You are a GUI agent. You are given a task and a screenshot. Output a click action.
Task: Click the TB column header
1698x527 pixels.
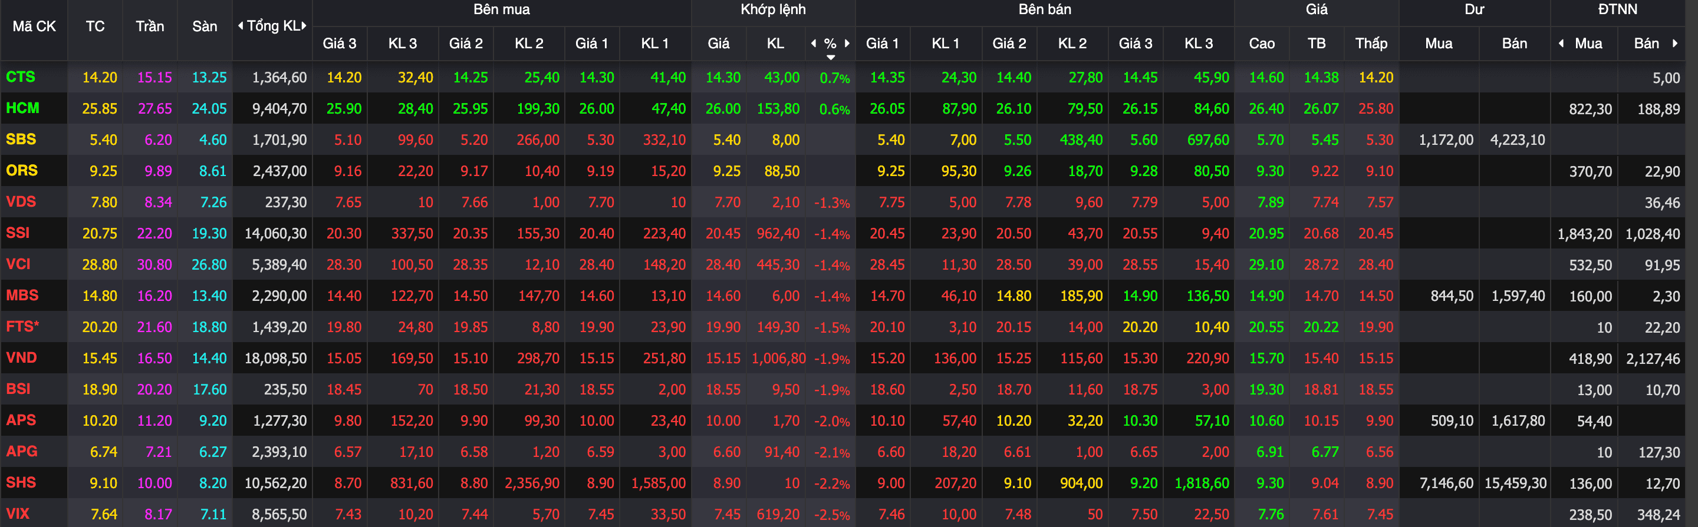[x=1317, y=44]
